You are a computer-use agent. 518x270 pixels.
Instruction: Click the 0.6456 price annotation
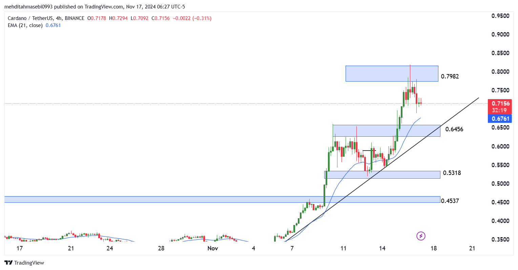(454, 129)
